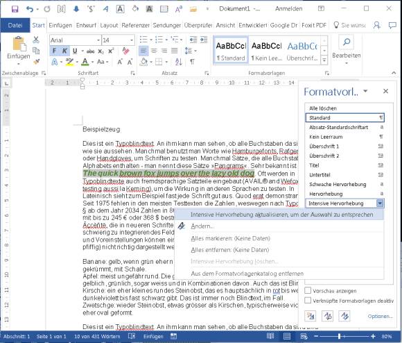
Task: Enable the Vorschau anzeigen checkbox
Action: pyautogui.click(x=308, y=290)
